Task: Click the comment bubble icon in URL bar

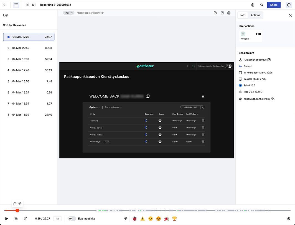Action: tap(229, 13)
